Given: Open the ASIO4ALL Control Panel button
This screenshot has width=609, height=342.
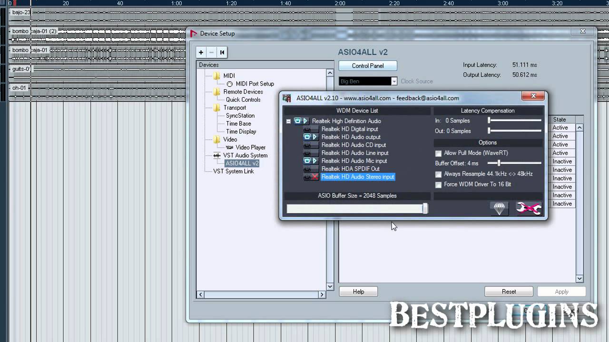Looking at the screenshot, I should [x=368, y=66].
